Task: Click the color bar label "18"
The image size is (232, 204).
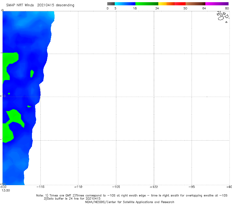Action: point(135,8)
